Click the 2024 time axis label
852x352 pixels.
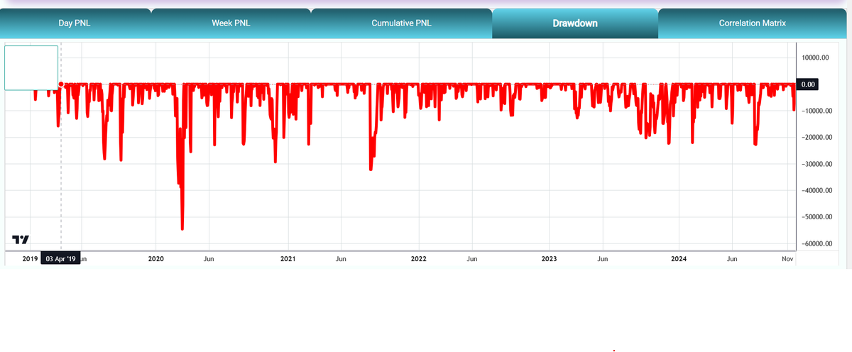click(x=679, y=259)
